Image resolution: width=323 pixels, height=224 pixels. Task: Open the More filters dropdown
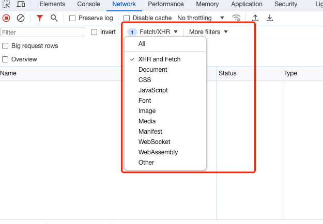pos(208,32)
